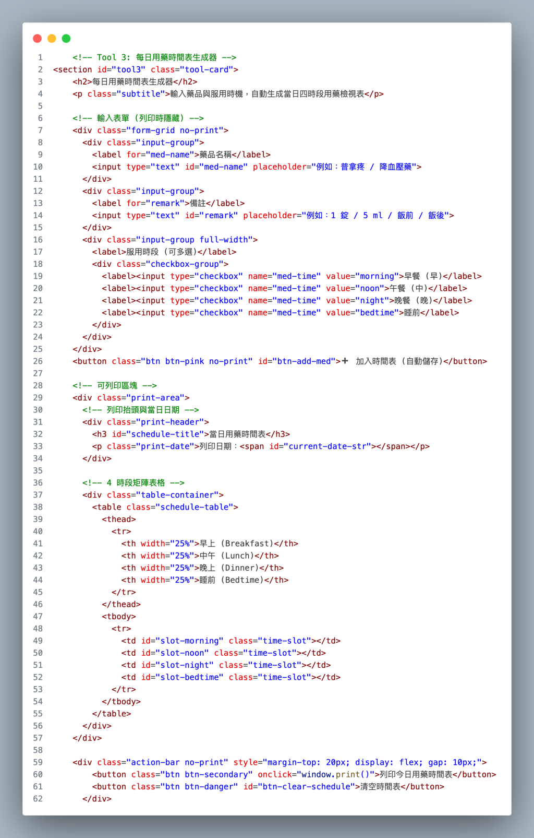Select the class value "schedule-table"
The width and height of the screenshot is (534, 838).
[195, 507]
